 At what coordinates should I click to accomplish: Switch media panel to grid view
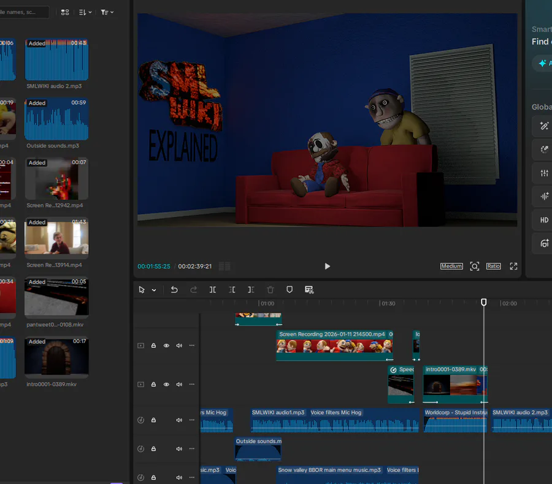click(65, 12)
